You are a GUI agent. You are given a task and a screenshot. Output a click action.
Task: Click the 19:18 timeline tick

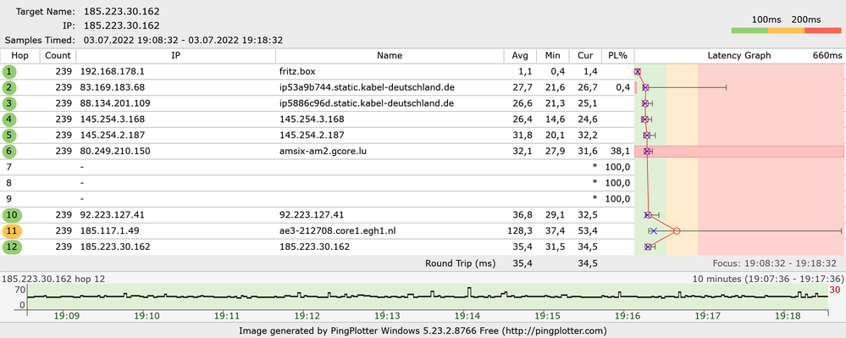click(787, 317)
